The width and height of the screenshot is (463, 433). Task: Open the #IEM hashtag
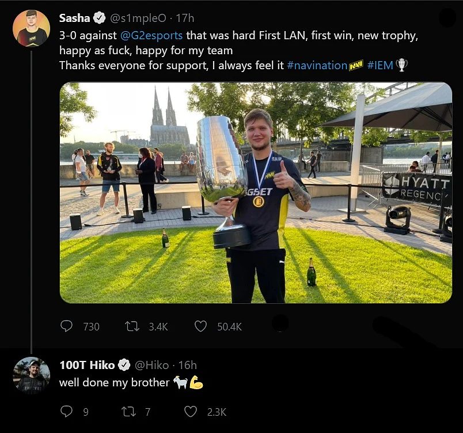pyautogui.click(x=380, y=65)
